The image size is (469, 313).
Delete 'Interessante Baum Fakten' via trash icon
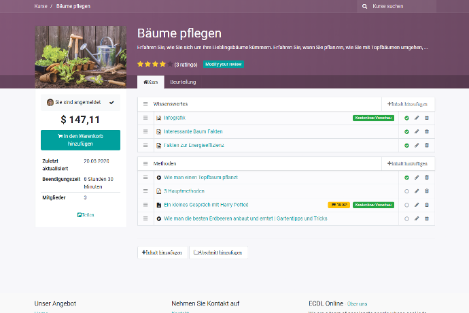pos(427,131)
